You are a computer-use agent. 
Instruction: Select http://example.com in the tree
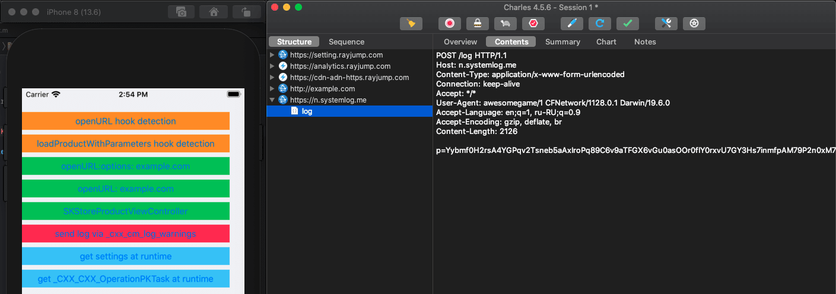(x=322, y=88)
